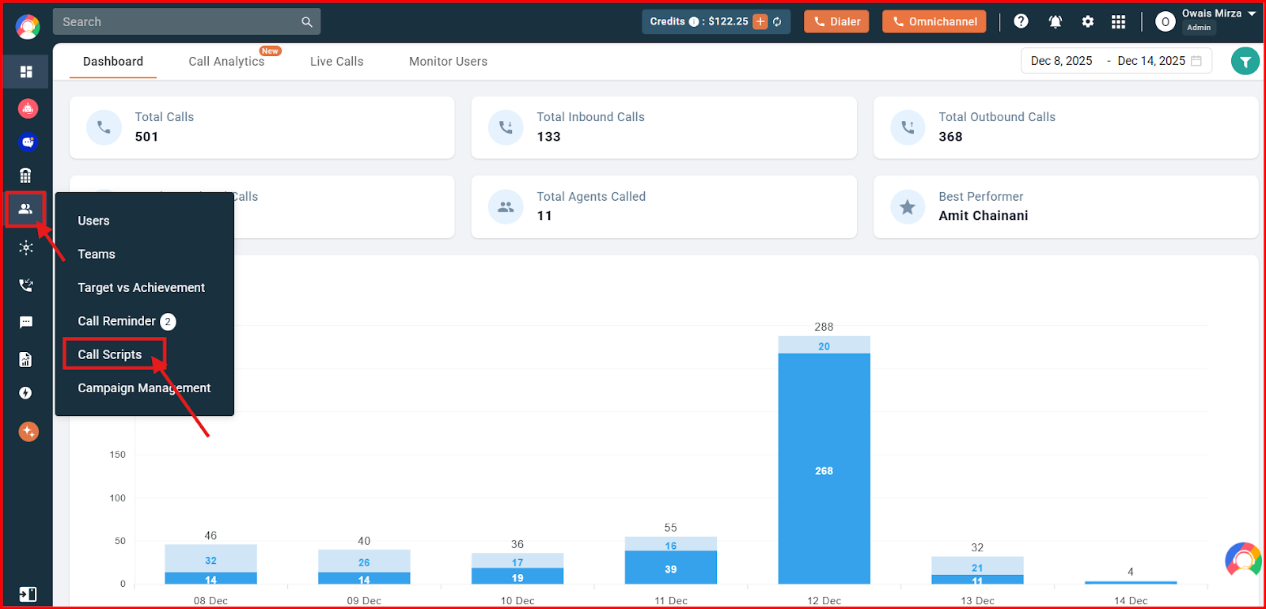
Task: Switch to the Call Analytics tab
Action: pyautogui.click(x=226, y=61)
